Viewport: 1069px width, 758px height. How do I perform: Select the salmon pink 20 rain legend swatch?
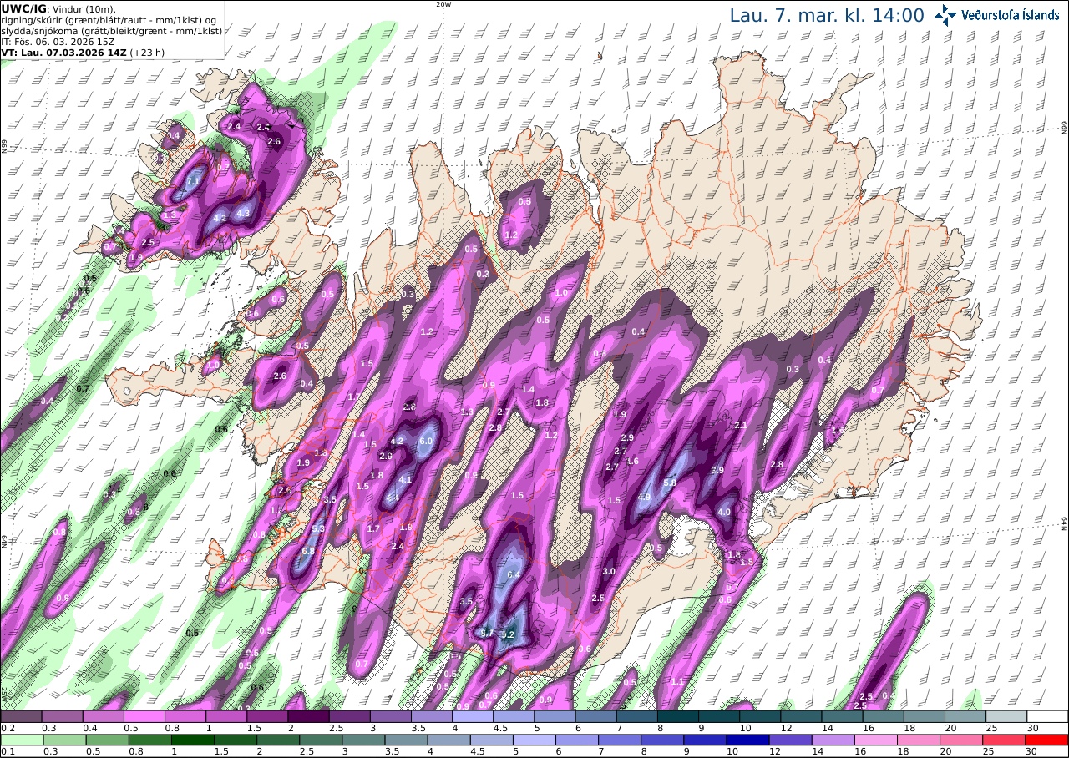coord(961,740)
